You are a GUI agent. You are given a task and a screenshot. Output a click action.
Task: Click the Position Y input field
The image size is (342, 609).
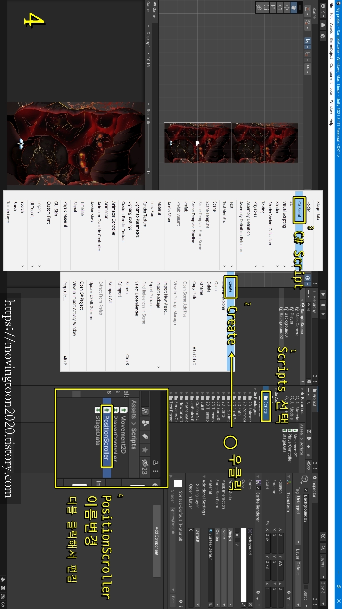pos(281,570)
